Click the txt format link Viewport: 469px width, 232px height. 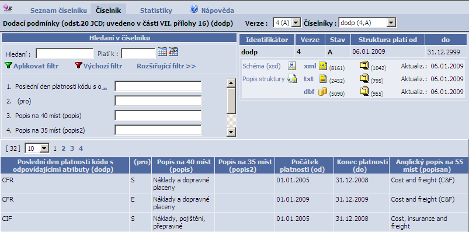tap(309, 79)
